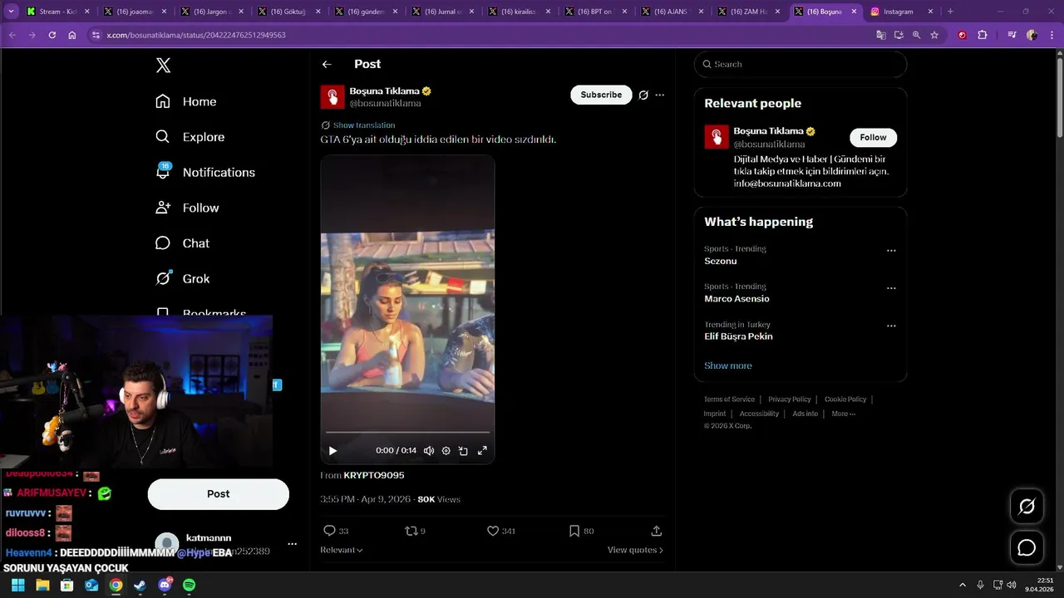
Task: Open File Explorer from taskbar
Action: (42, 585)
